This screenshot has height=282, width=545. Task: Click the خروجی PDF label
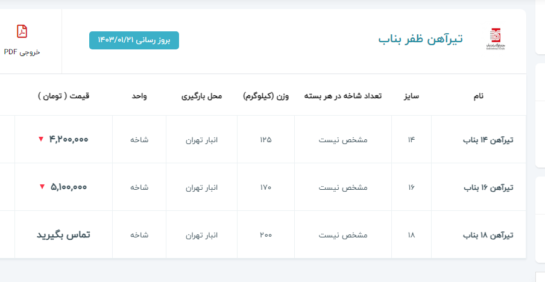[22, 52]
